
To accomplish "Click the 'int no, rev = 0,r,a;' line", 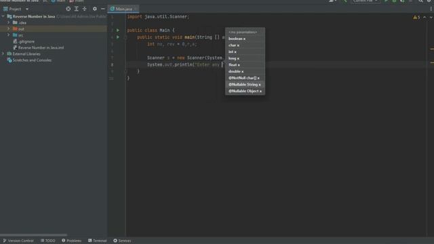I will click(172, 44).
